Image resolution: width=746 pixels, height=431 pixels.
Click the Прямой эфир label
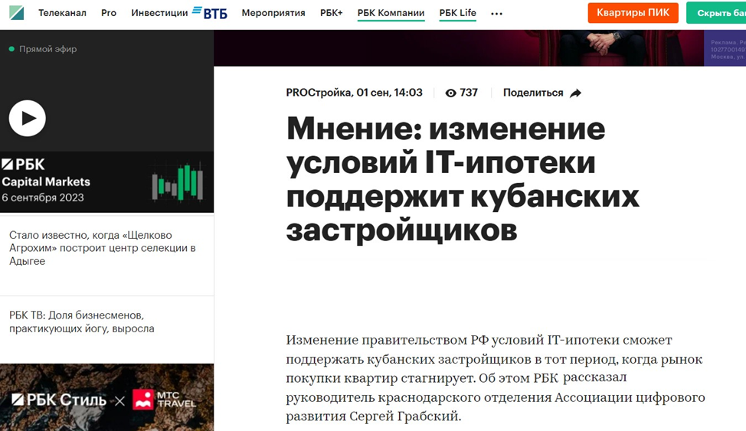pyautogui.click(x=47, y=48)
